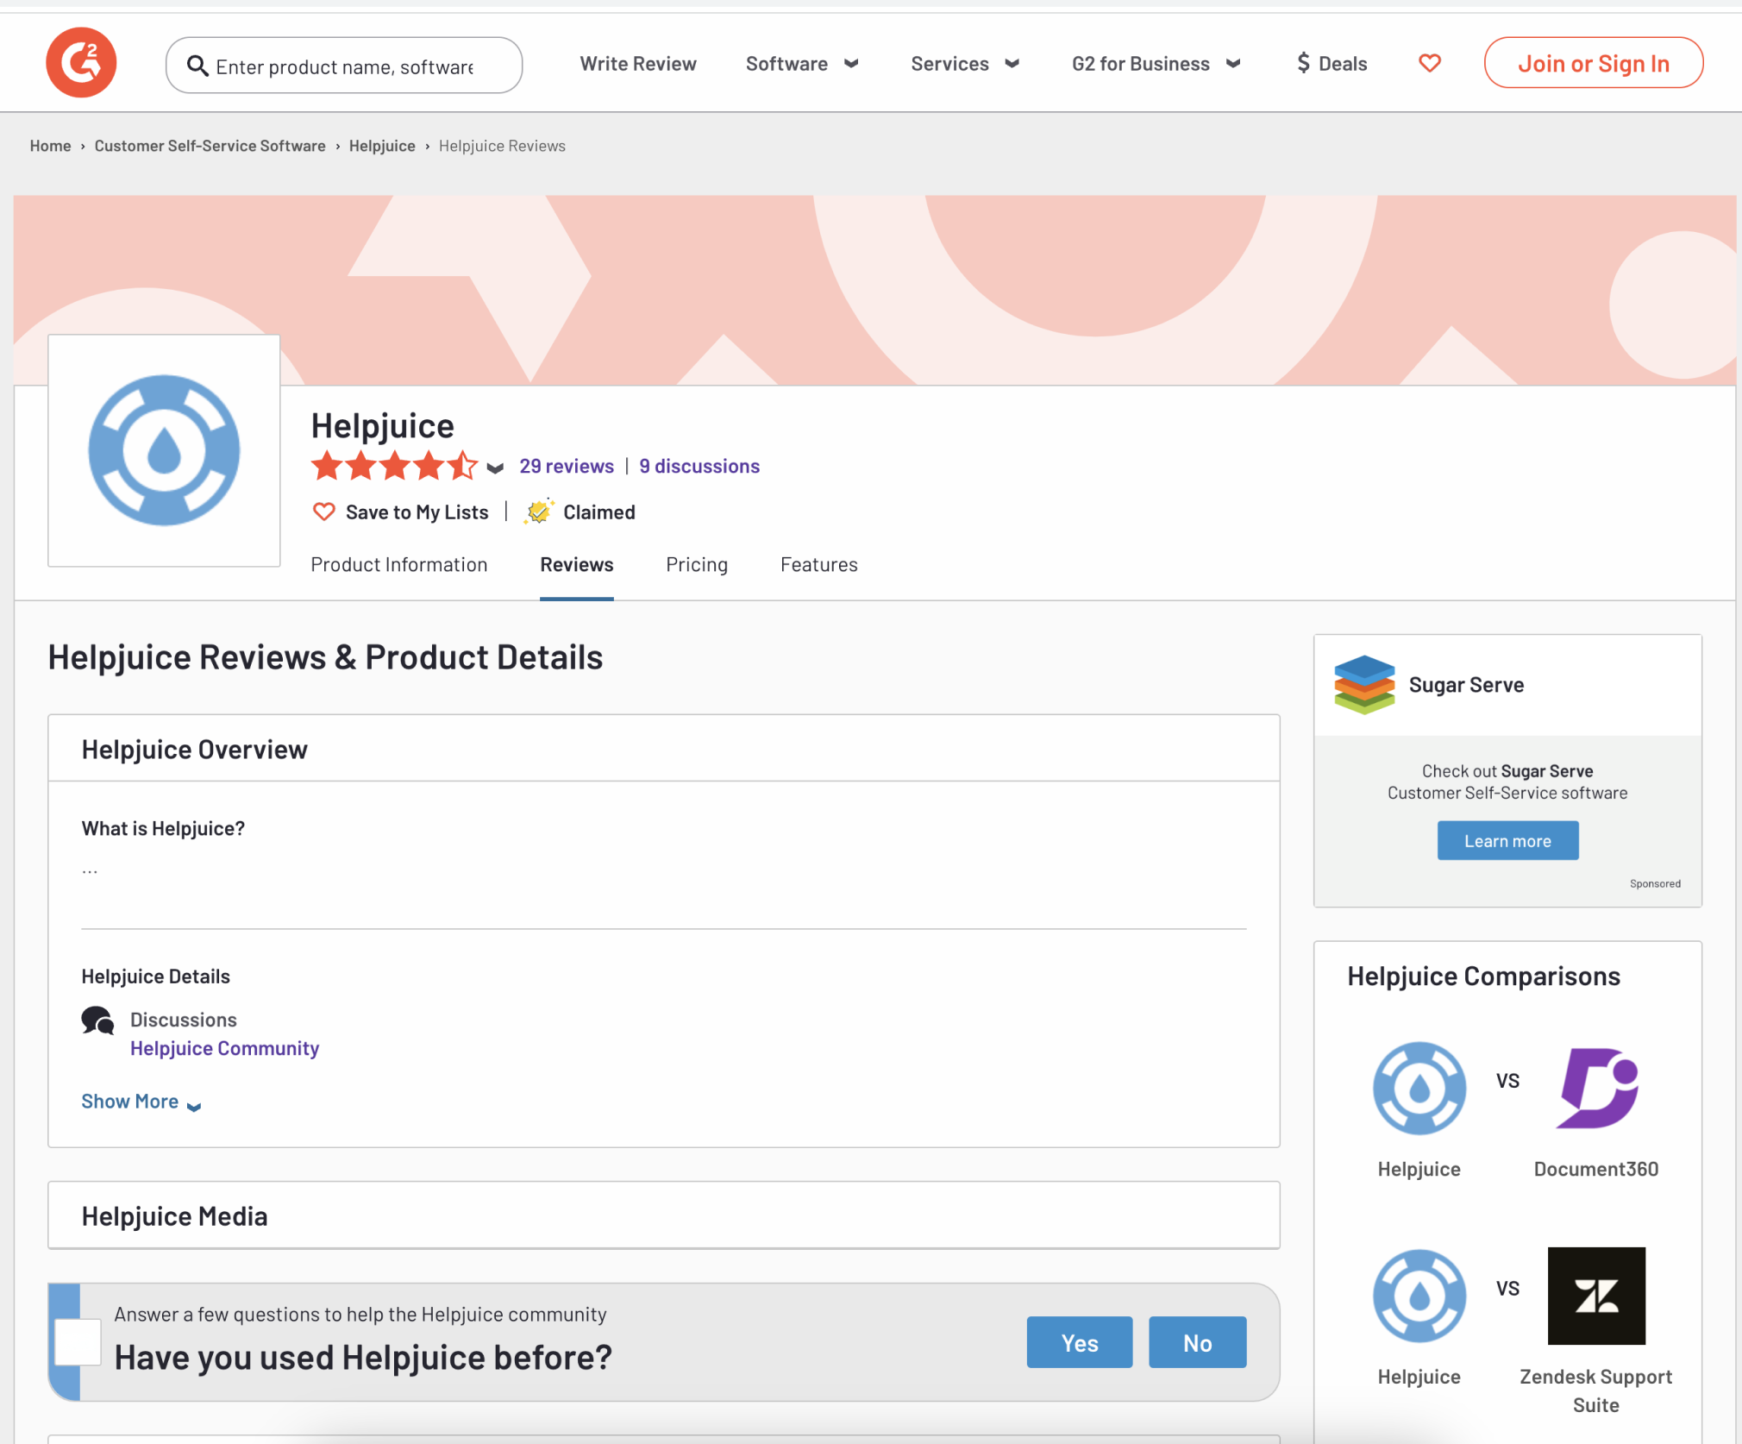Click the Claimed badge icon
This screenshot has height=1444, width=1742.
tap(539, 512)
